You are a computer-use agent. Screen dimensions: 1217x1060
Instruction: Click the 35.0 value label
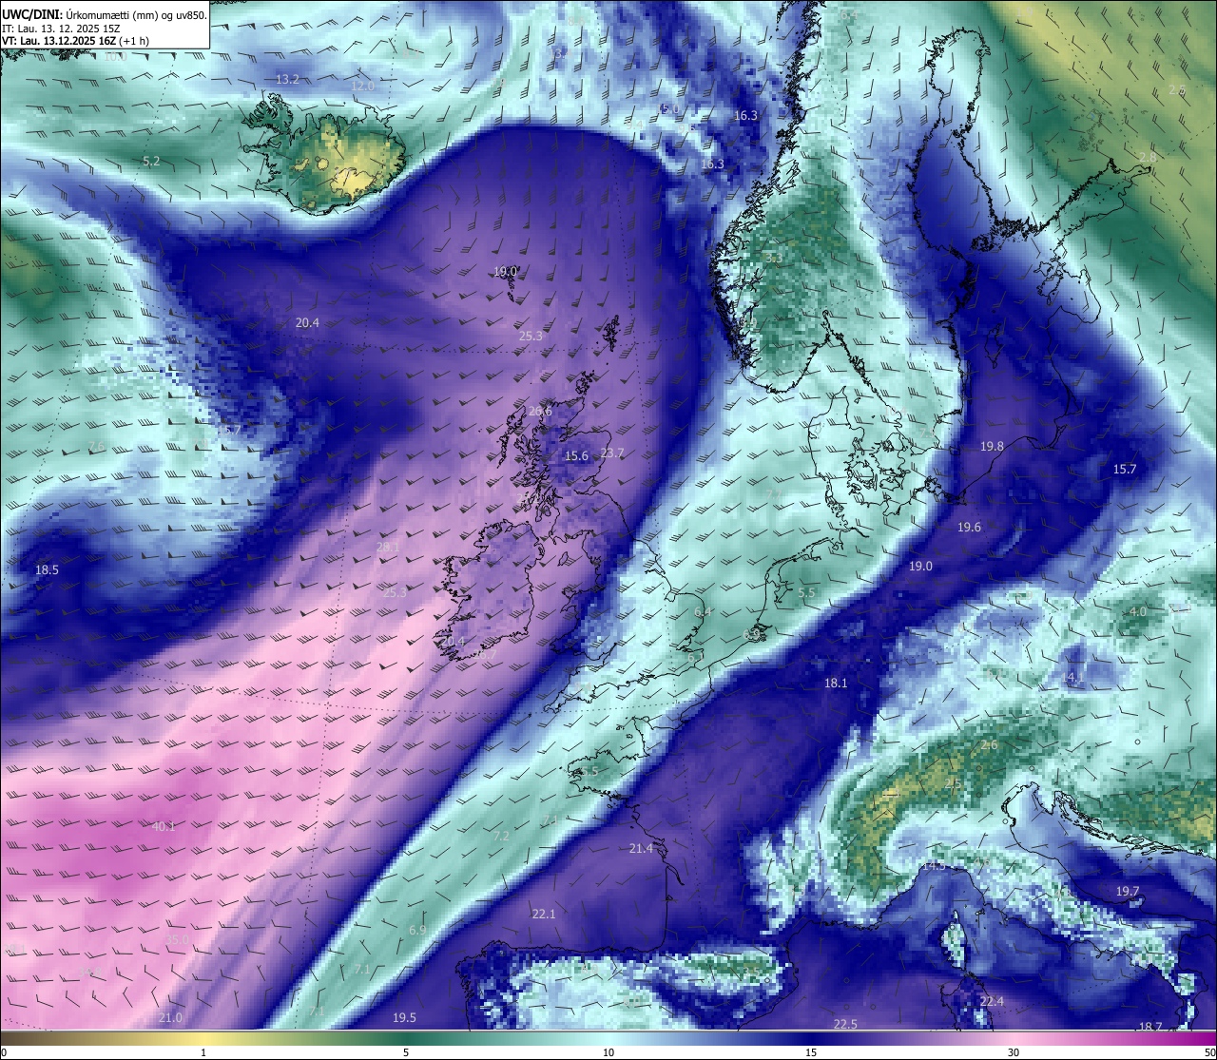[178, 939]
